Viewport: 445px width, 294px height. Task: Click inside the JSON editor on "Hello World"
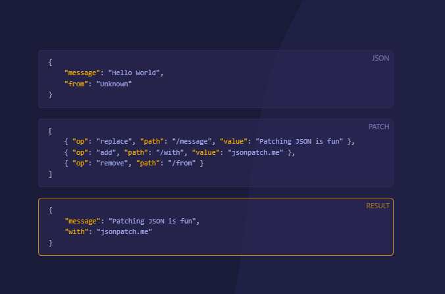136,73
